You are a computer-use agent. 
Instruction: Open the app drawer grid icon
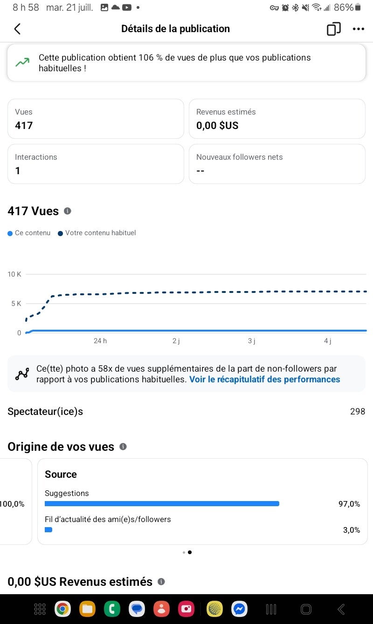click(40, 609)
